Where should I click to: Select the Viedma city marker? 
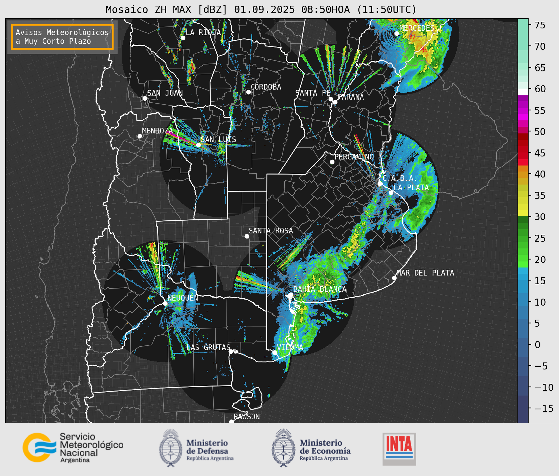(274, 352)
